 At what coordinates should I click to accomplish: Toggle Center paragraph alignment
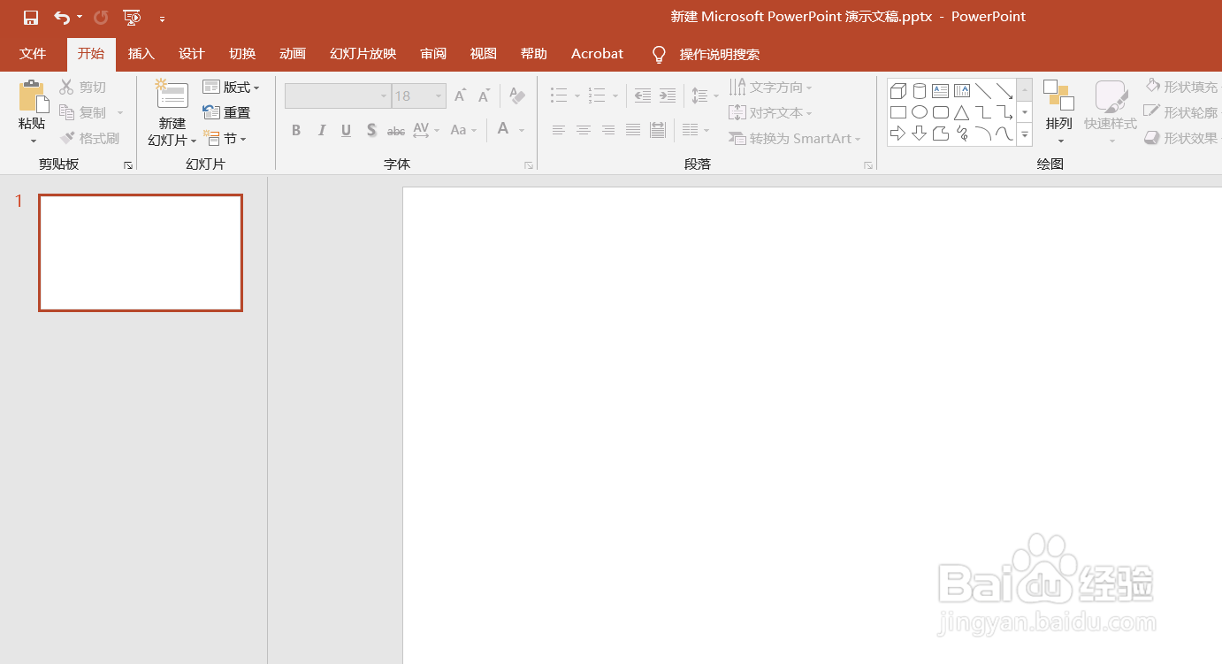coord(584,130)
